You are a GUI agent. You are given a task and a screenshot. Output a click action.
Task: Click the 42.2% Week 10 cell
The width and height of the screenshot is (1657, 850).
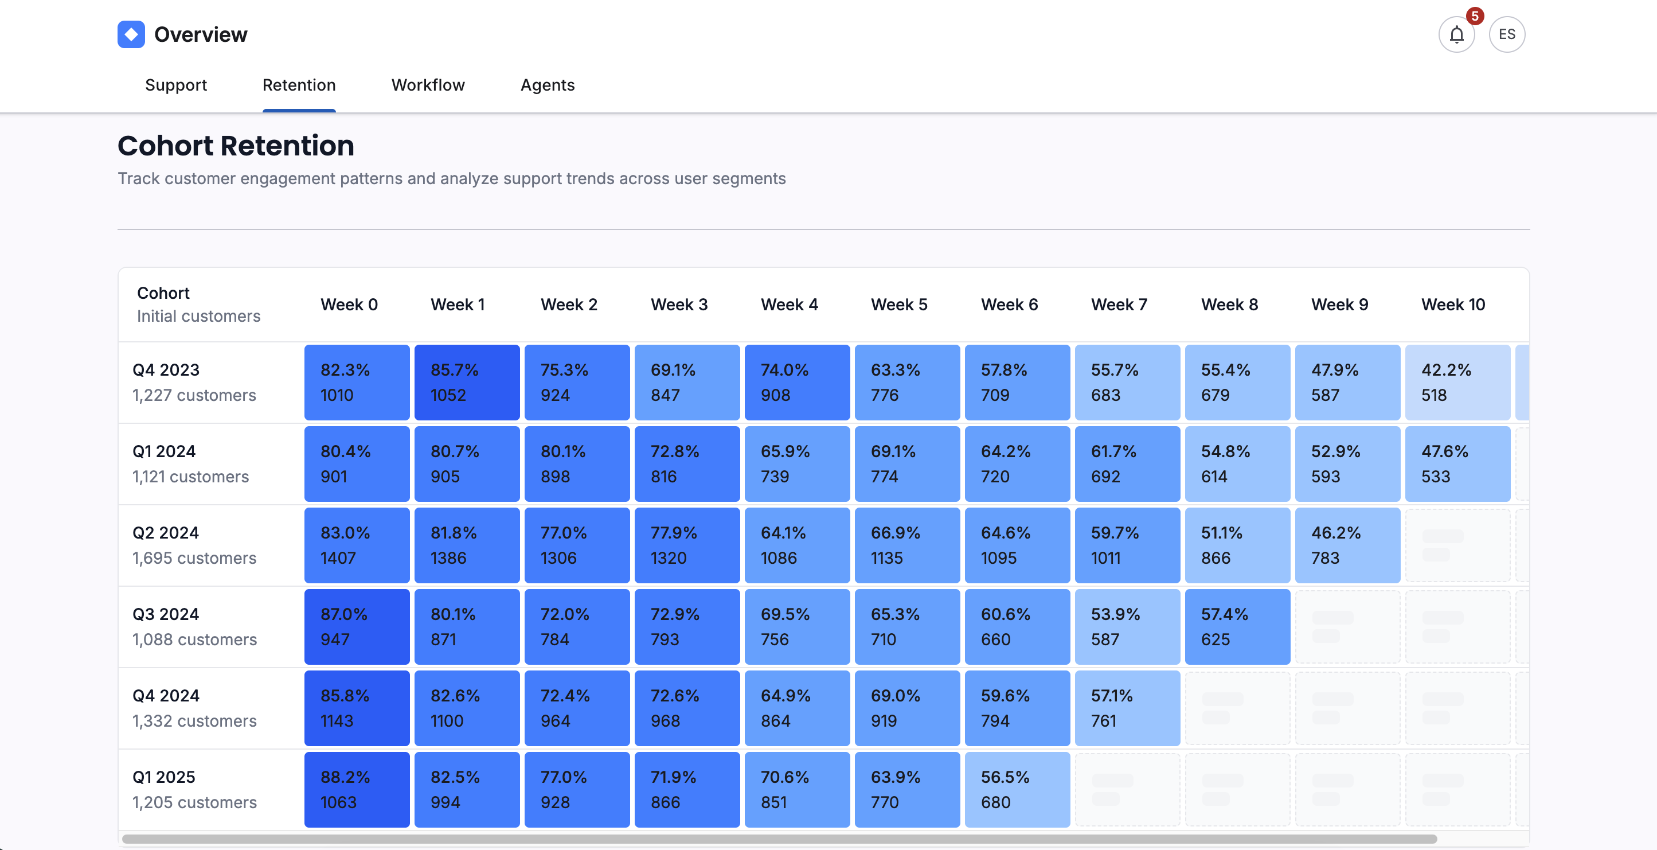(x=1457, y=382)
